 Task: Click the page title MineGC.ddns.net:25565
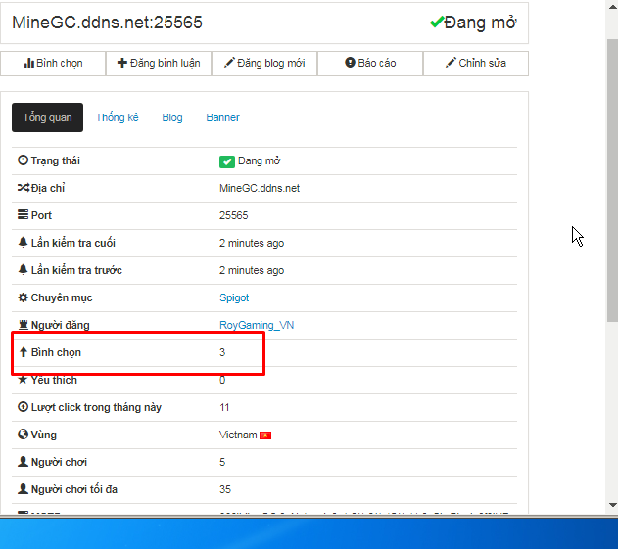[107, 23]
